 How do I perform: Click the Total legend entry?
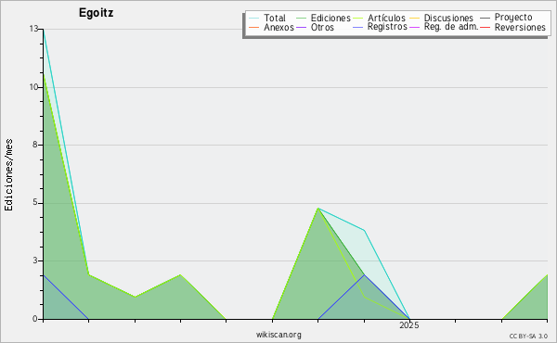coord(274,18)
